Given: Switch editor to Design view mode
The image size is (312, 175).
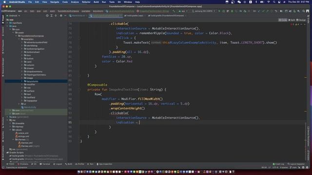Looking at the screenshot, I should click(301, 20).
